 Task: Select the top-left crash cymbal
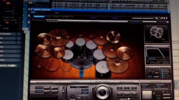pos(44,39)
